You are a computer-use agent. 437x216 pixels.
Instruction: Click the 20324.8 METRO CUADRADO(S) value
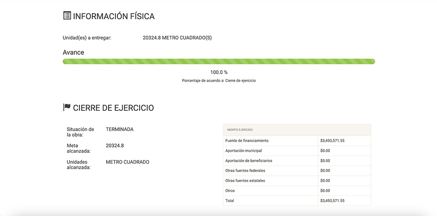point(177,38)
